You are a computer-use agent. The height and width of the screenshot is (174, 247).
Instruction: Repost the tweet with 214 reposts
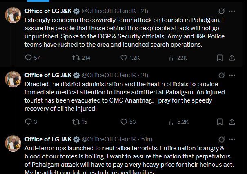pos(75,58)
